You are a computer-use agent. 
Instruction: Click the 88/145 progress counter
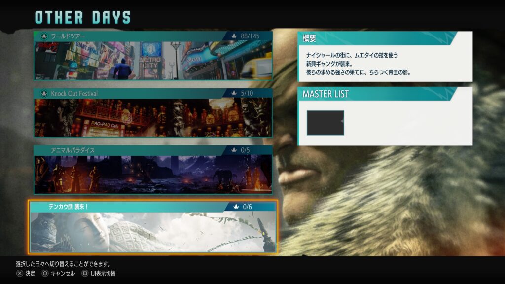250,36
